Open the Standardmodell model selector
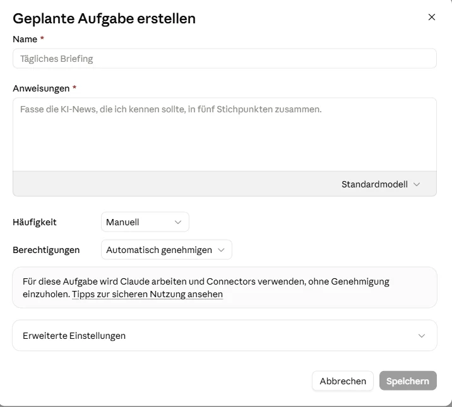 (x=381, y=184)
